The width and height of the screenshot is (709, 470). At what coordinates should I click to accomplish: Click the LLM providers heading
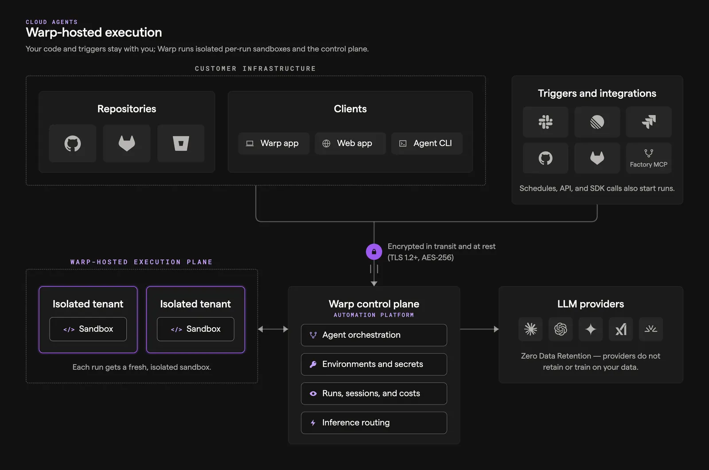pyautogui.click(x=591, y=304)
